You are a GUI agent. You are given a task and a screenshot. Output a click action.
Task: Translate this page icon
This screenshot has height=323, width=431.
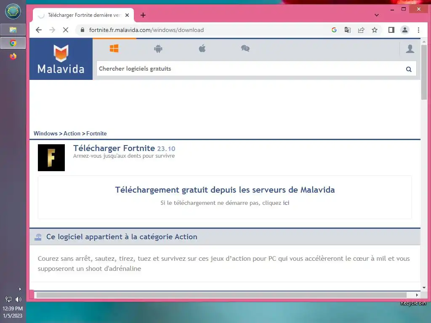click(347, 30)
